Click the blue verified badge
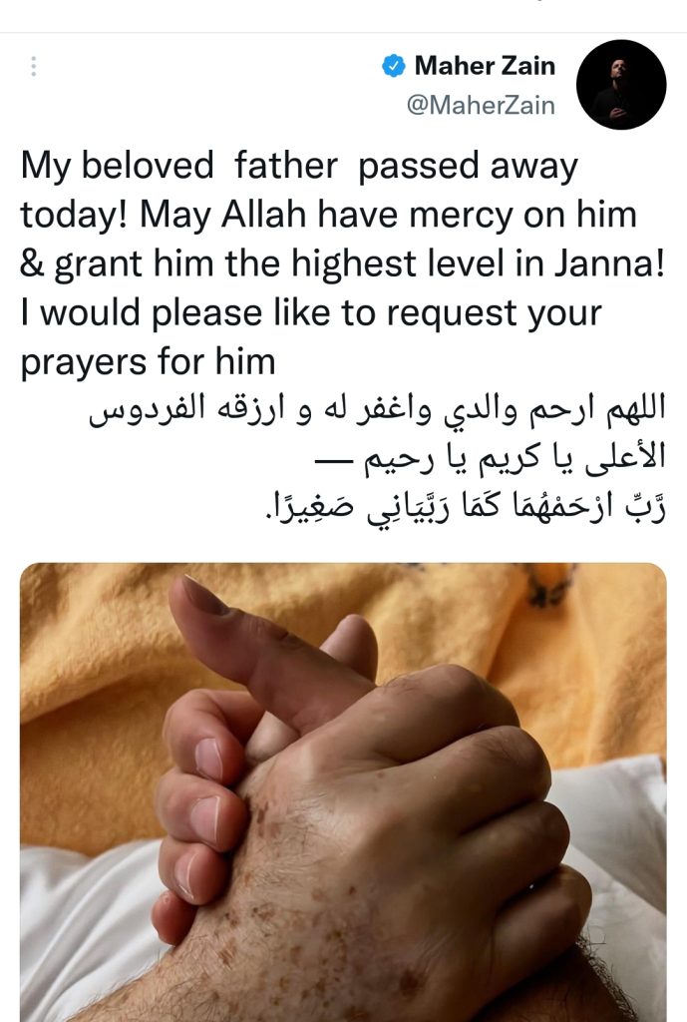 [393, 66]
